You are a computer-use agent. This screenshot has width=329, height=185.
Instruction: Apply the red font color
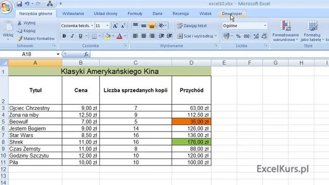(119, 36)
